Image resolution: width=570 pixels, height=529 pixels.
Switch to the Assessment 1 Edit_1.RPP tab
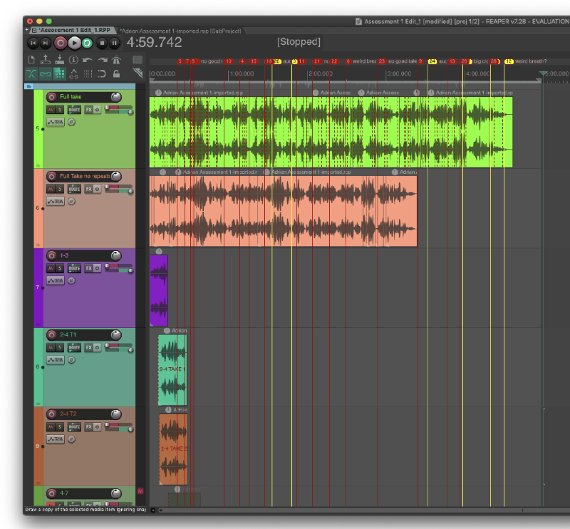(x=72, y=30)
